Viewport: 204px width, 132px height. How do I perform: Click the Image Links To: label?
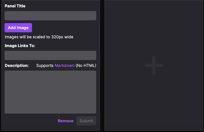(x=20, y=45)
